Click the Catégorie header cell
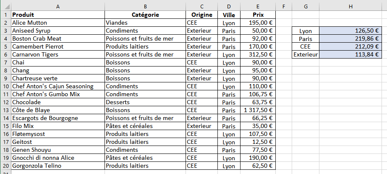387x174 pixels. (145, 15)
